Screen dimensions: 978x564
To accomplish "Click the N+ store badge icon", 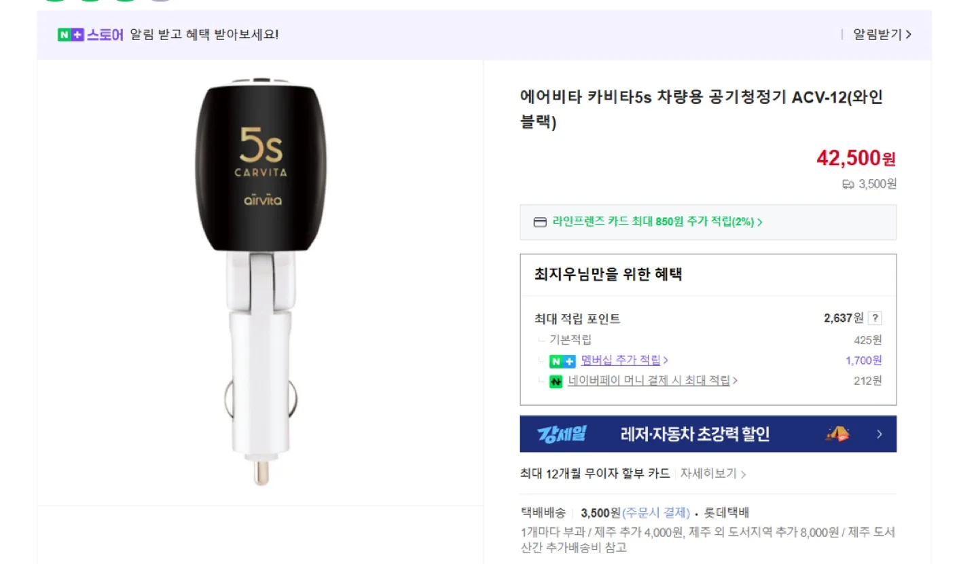I will (x=71, y=35).
